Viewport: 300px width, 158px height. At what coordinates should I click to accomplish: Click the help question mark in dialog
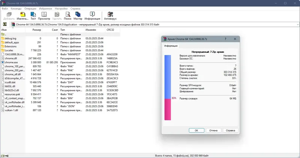pyautogui.click(x=225, y=39)
